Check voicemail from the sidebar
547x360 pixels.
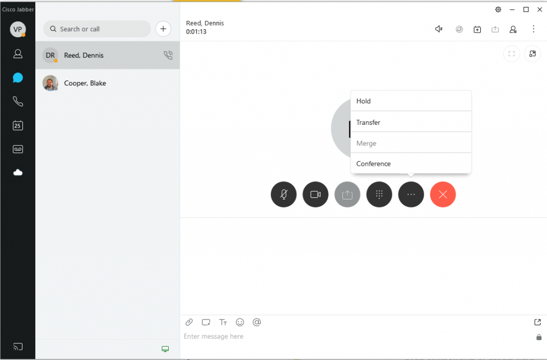pos(18,149)
